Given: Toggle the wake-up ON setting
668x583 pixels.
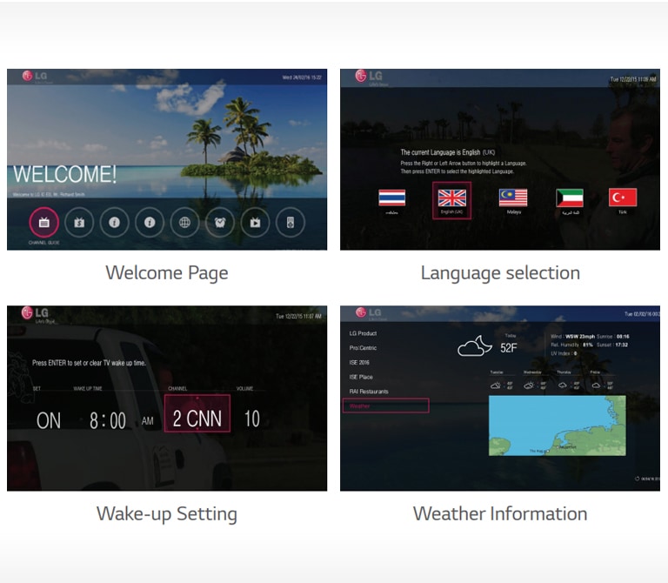Looking at the screenshot, I should click(x=49, y=420).
